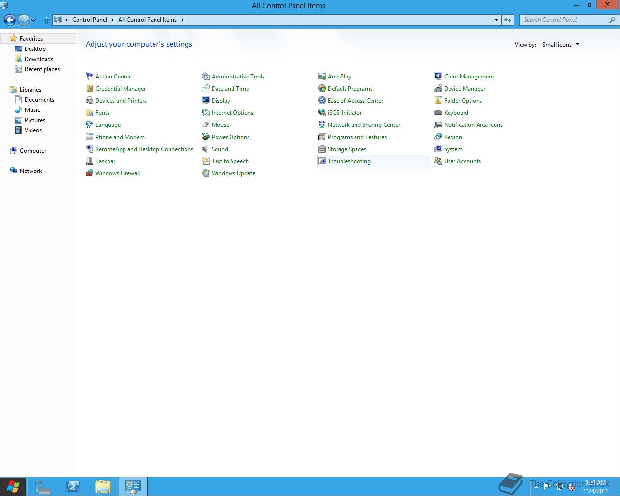
Task: Click the User Accounts icon
Action: point(438,161)
